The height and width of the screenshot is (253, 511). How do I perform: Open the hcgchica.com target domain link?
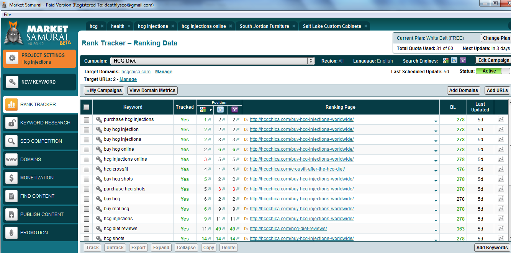coord(136,72)
